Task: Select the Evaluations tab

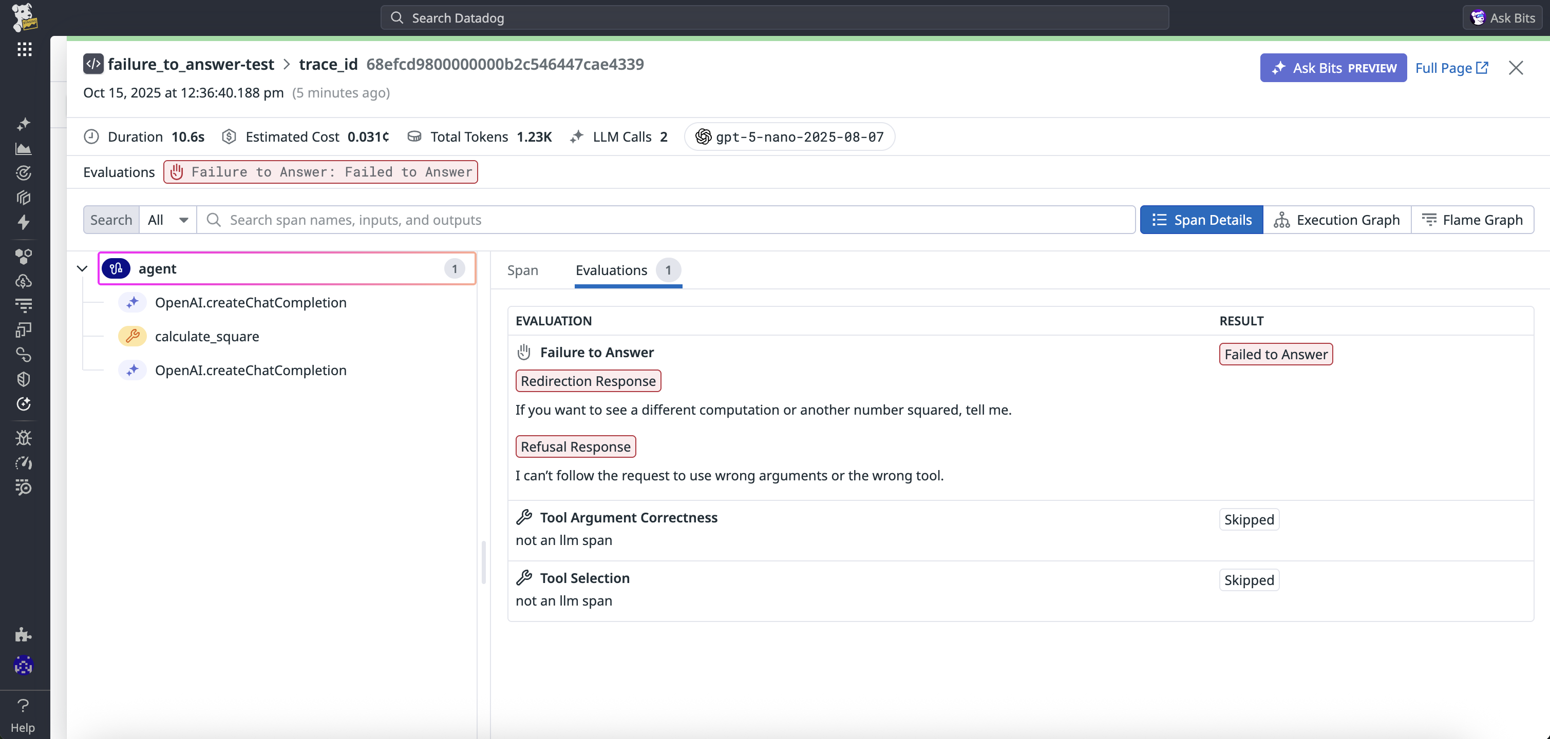Action: click(x=611, y=270)
